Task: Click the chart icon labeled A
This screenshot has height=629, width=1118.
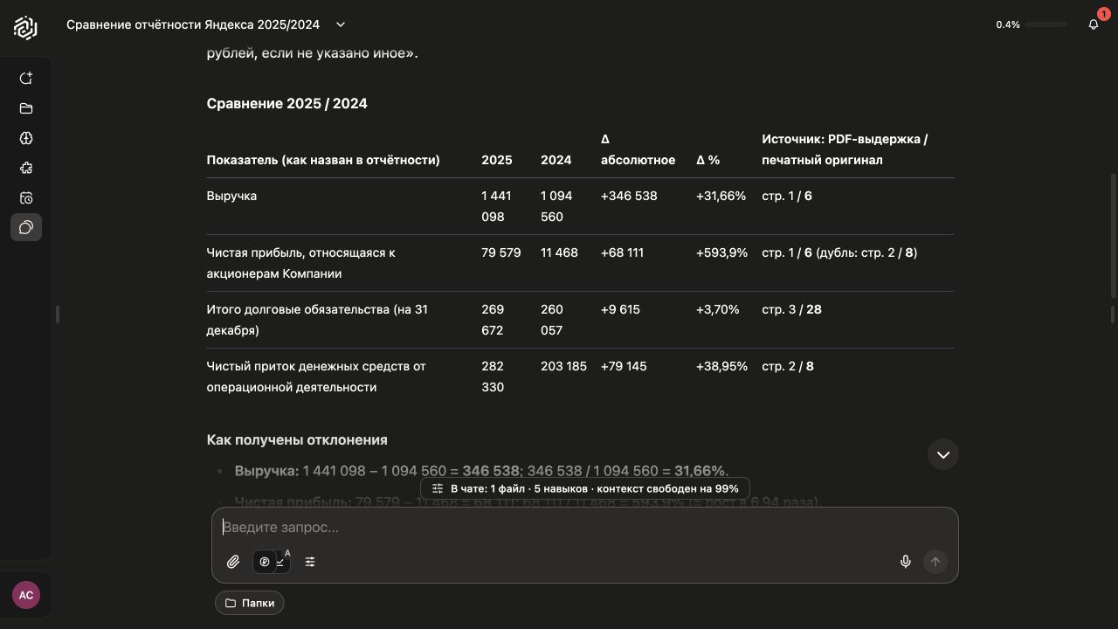Action: click(x=282, y=561)
